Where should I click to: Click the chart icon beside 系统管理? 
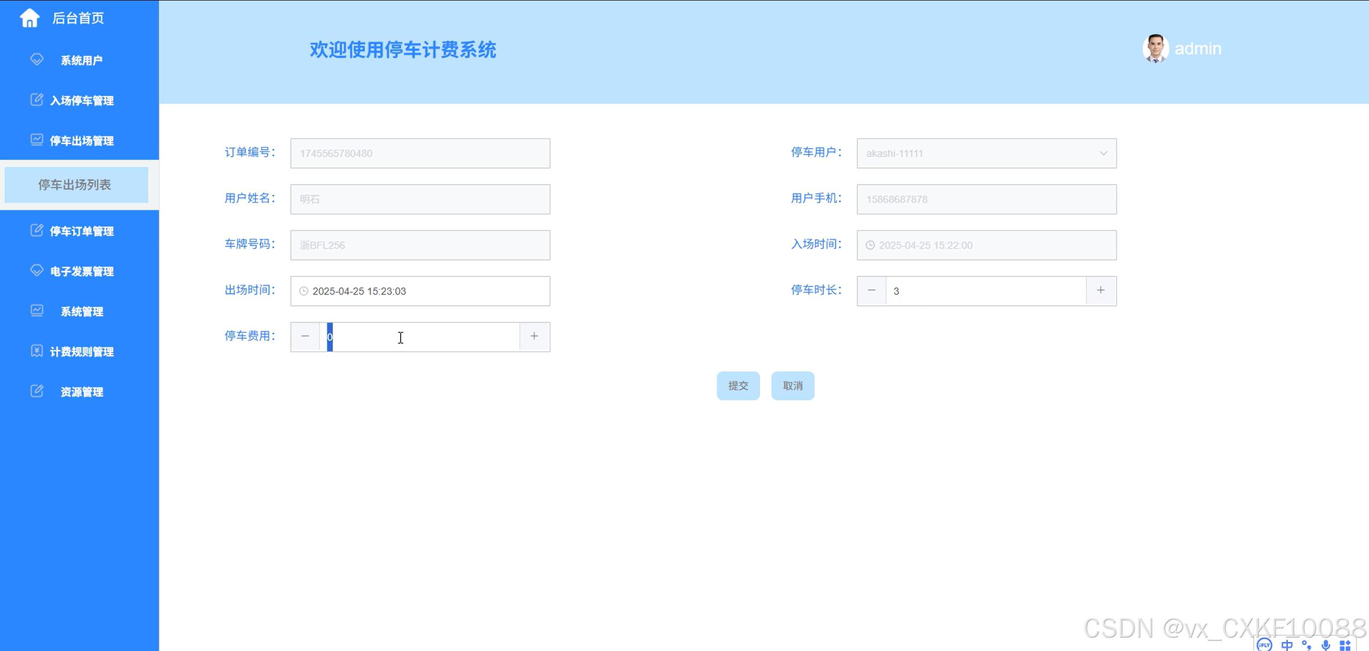37,311
